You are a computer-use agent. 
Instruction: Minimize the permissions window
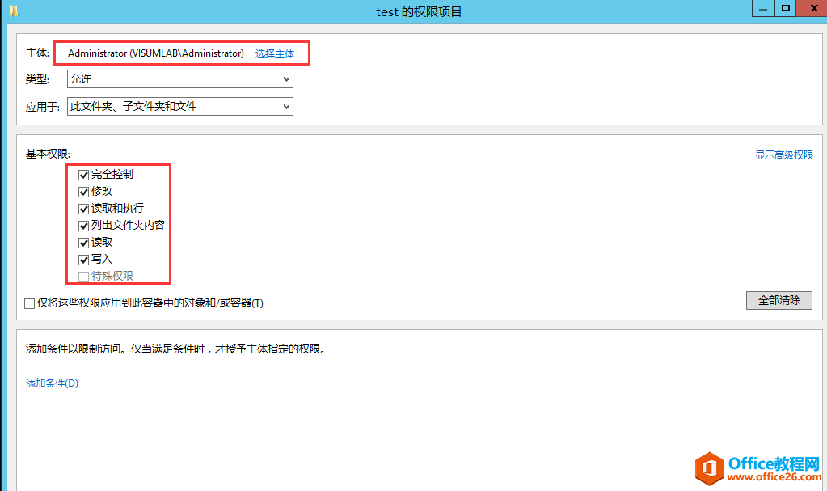click(762, 8)
